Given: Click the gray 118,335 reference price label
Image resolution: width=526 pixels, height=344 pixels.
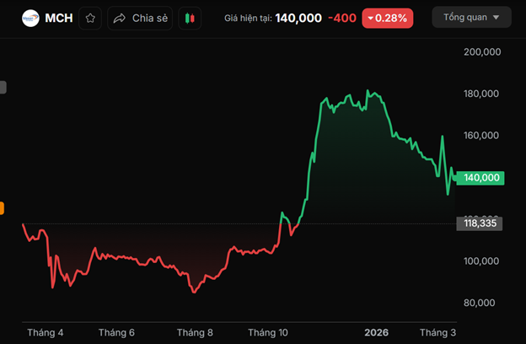Looking at the screenshot, I should point(479,223).
